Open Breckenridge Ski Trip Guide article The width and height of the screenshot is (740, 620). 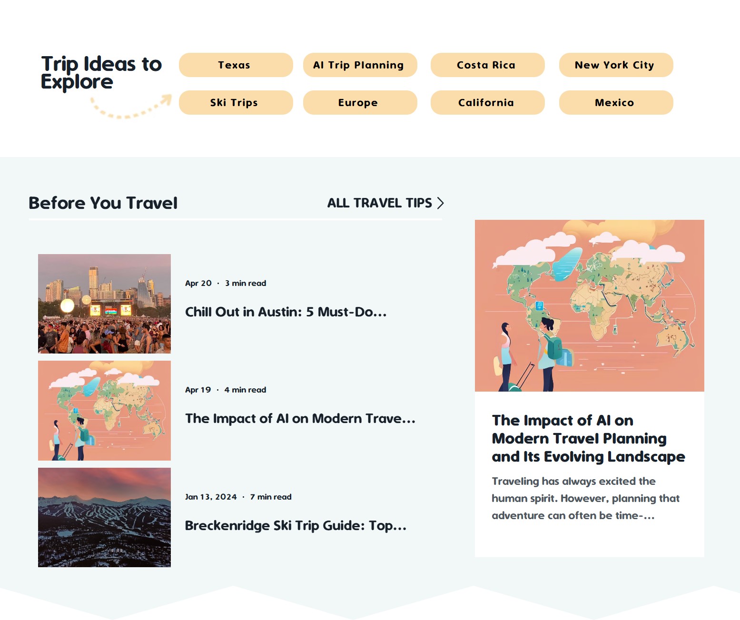click(x=296, y=526)
